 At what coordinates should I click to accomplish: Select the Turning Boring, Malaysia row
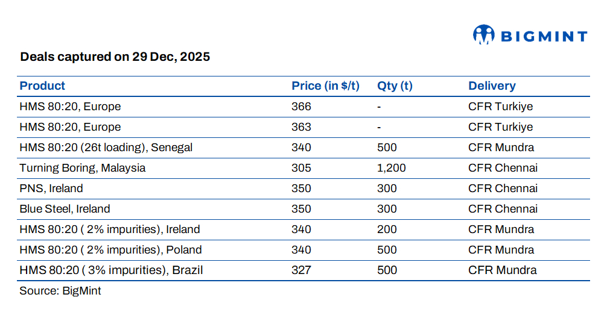(x=83, y=168)
